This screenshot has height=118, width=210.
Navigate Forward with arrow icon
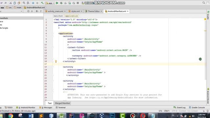click(37, 3)
